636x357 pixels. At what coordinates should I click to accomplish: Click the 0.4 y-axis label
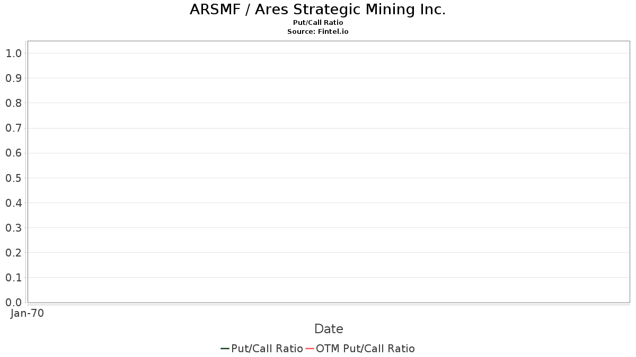(14, 203)
